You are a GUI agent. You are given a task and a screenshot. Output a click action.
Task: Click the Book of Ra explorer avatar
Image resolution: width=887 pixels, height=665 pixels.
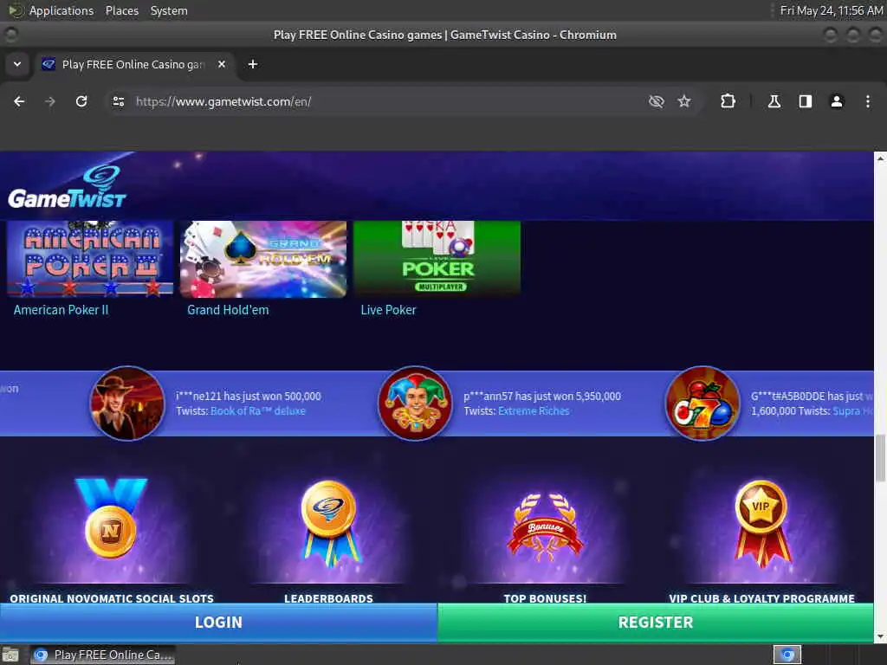[x=127, y=404]
